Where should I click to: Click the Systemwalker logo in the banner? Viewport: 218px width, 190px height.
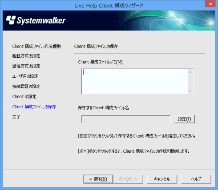pos(36,20)
